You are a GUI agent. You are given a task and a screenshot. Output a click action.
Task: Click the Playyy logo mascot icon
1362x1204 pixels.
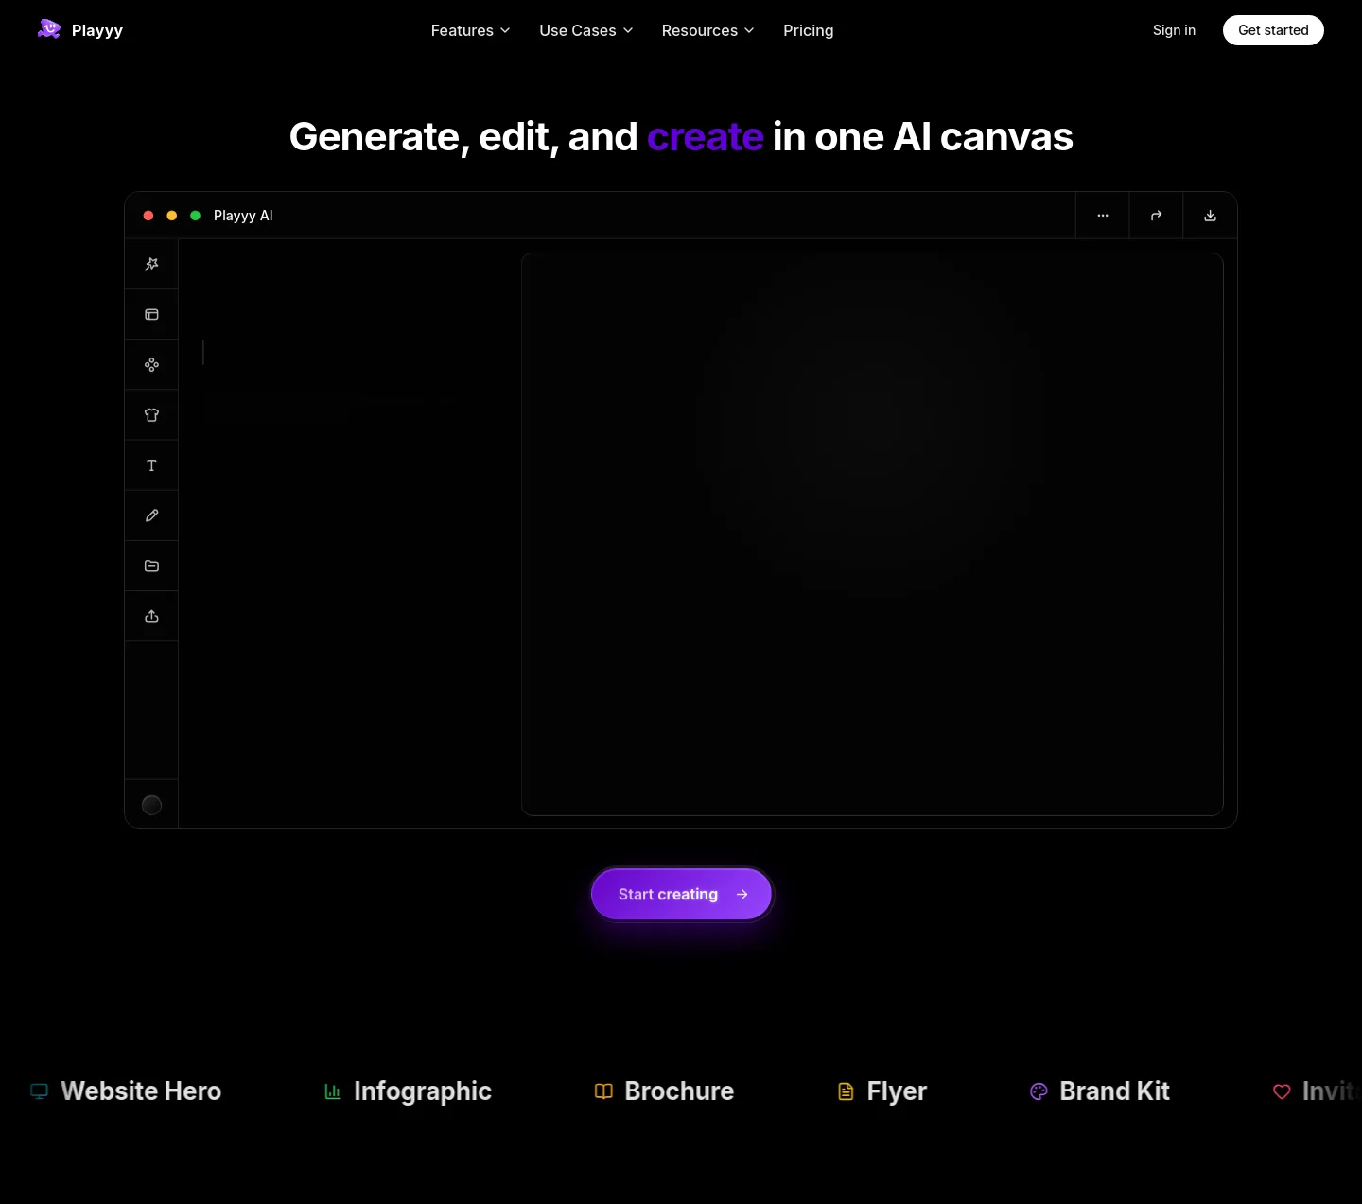[x=49, y=29]
